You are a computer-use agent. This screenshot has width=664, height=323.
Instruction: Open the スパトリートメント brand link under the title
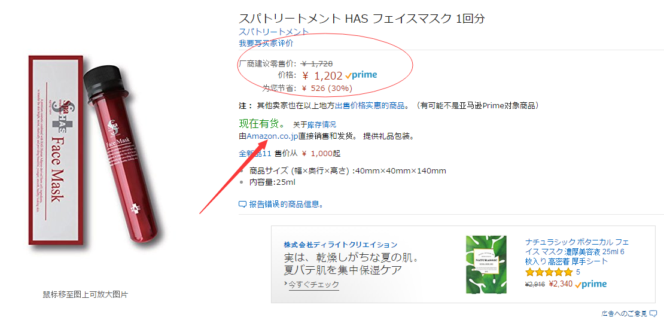point(273,32)
